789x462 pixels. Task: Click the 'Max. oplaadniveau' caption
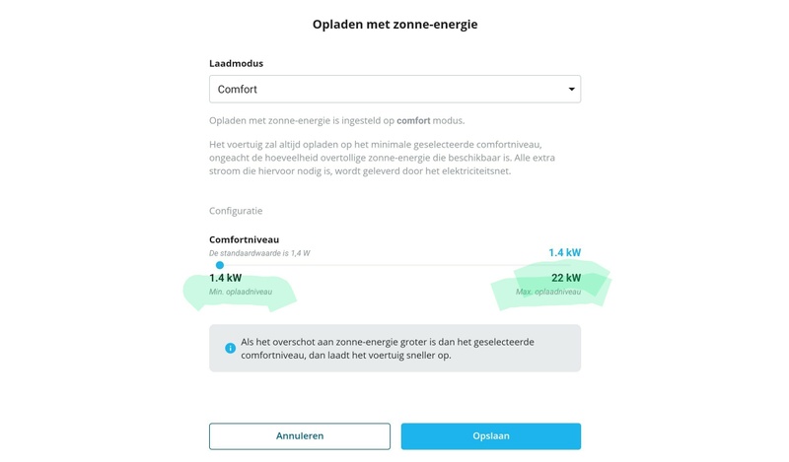[x=548, y=292]
